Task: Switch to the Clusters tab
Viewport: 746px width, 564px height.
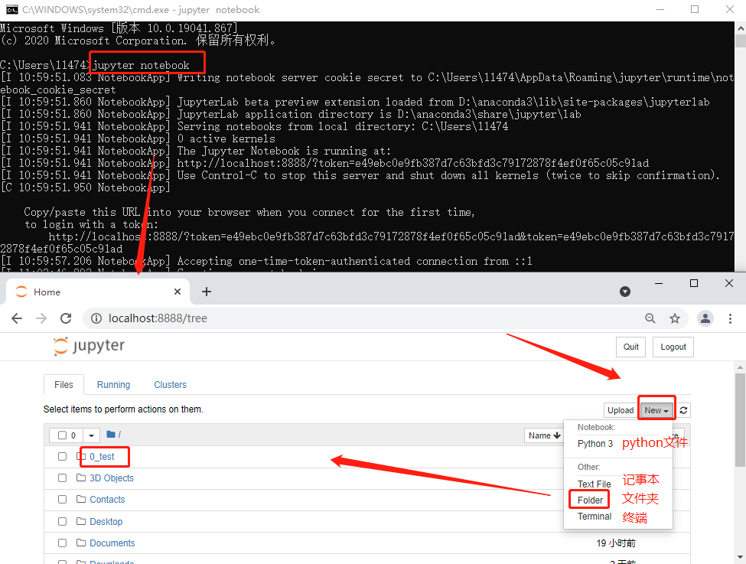Action: pyautogui.click(x=170, y=385)
